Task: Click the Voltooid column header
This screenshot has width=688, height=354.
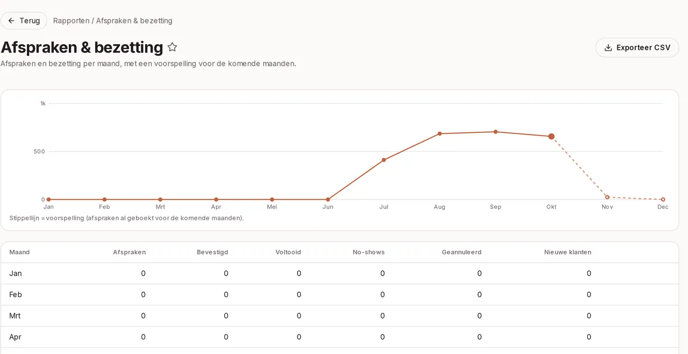Action: coord(288,252)
